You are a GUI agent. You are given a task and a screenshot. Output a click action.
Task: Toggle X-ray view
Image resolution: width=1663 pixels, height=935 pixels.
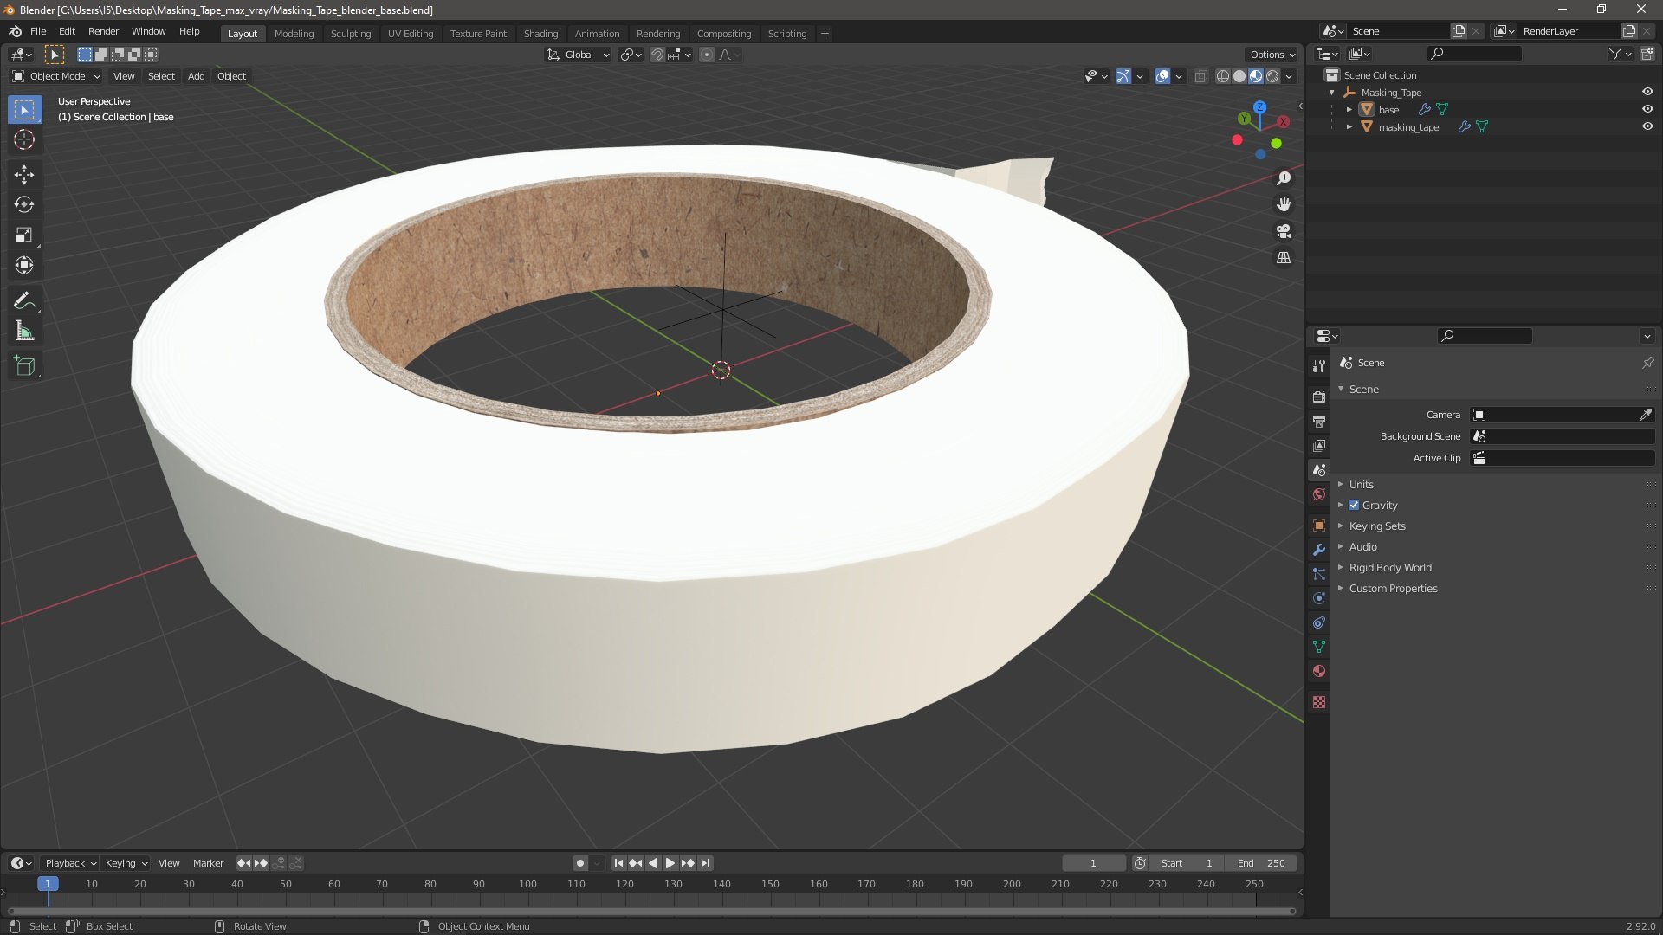point(1200,76)
